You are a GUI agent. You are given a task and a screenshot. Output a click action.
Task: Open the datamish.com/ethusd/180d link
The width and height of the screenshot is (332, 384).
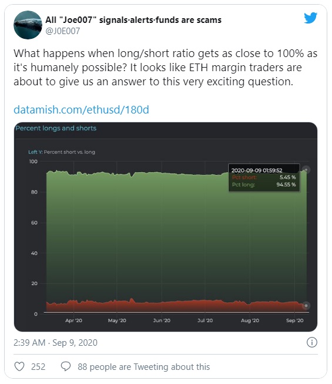point(81,109)
